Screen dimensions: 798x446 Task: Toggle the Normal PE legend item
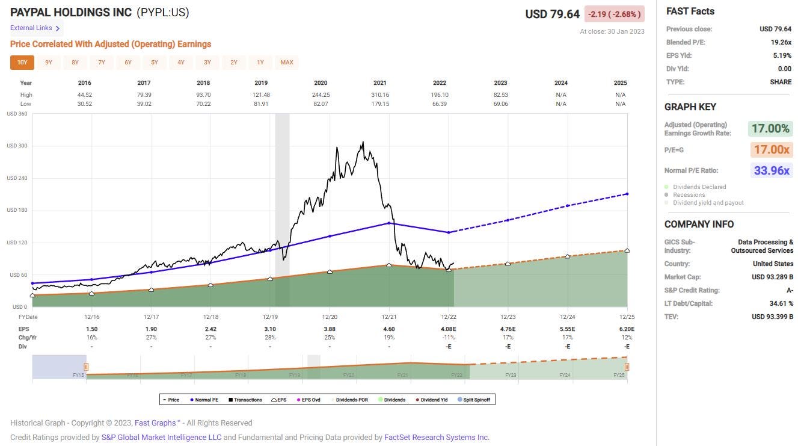[204, 400]
